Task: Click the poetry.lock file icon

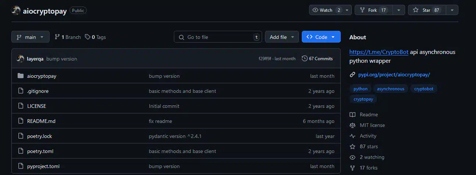Action: (21, 136)
